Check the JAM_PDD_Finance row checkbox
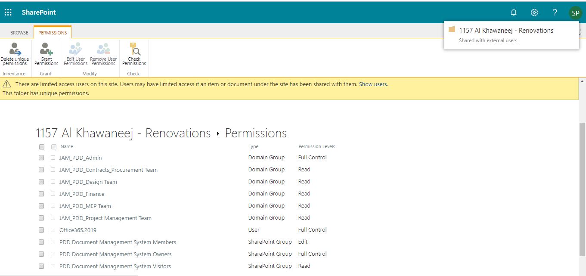 41,194
